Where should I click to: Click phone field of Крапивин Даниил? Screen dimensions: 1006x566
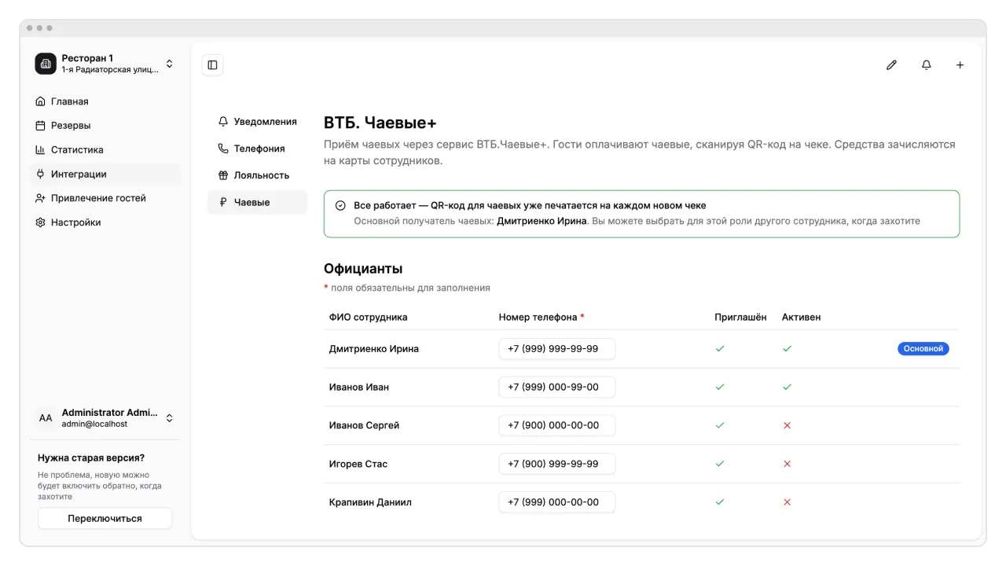(557, 502)
